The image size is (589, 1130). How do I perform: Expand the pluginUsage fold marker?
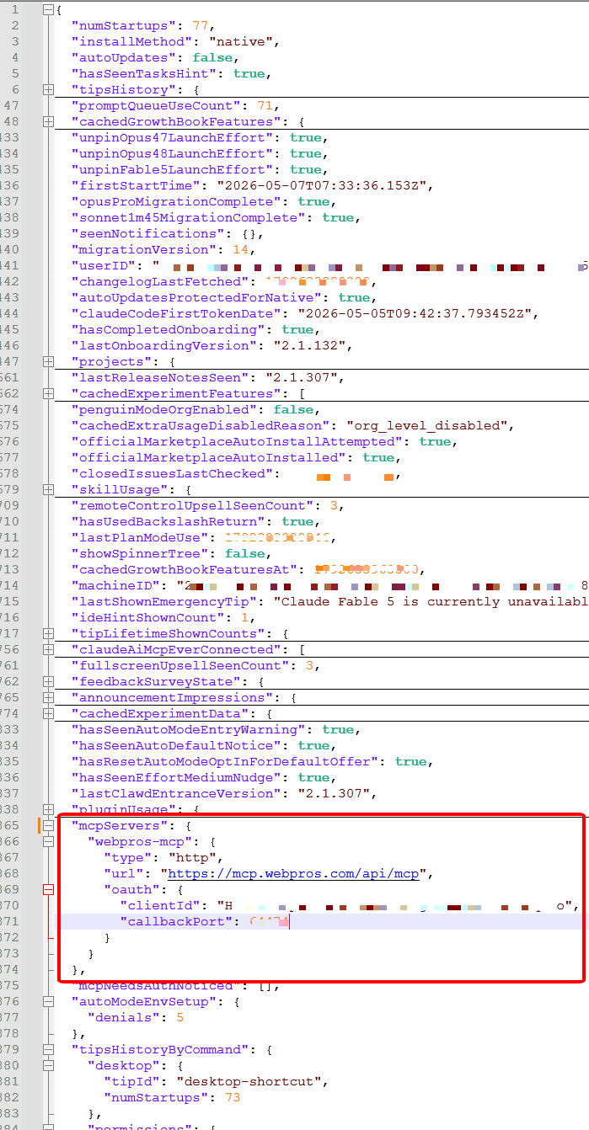click(x=48, y=809)
